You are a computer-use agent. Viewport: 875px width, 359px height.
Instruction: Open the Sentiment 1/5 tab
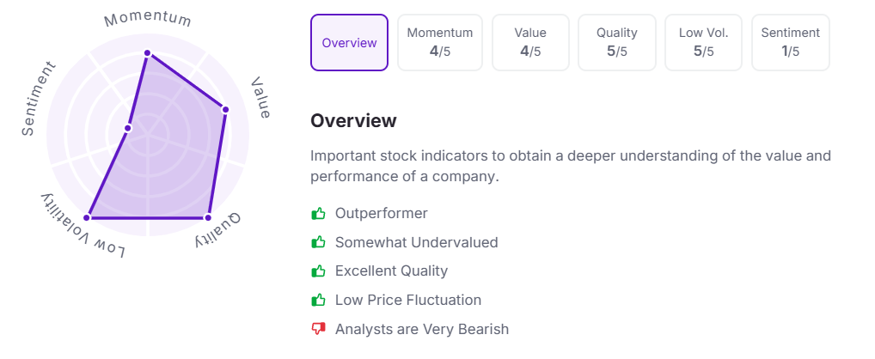(x=790, y=42)
